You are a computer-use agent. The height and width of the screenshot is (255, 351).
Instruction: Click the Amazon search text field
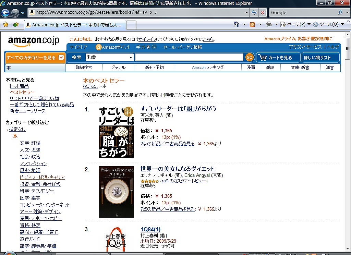point(189,58)
